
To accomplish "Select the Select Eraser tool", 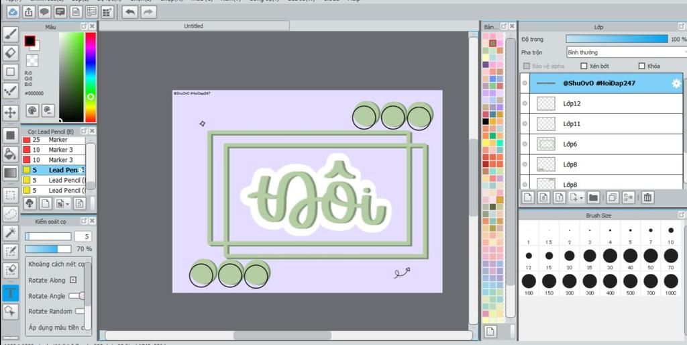I will [x=11, y=270].
